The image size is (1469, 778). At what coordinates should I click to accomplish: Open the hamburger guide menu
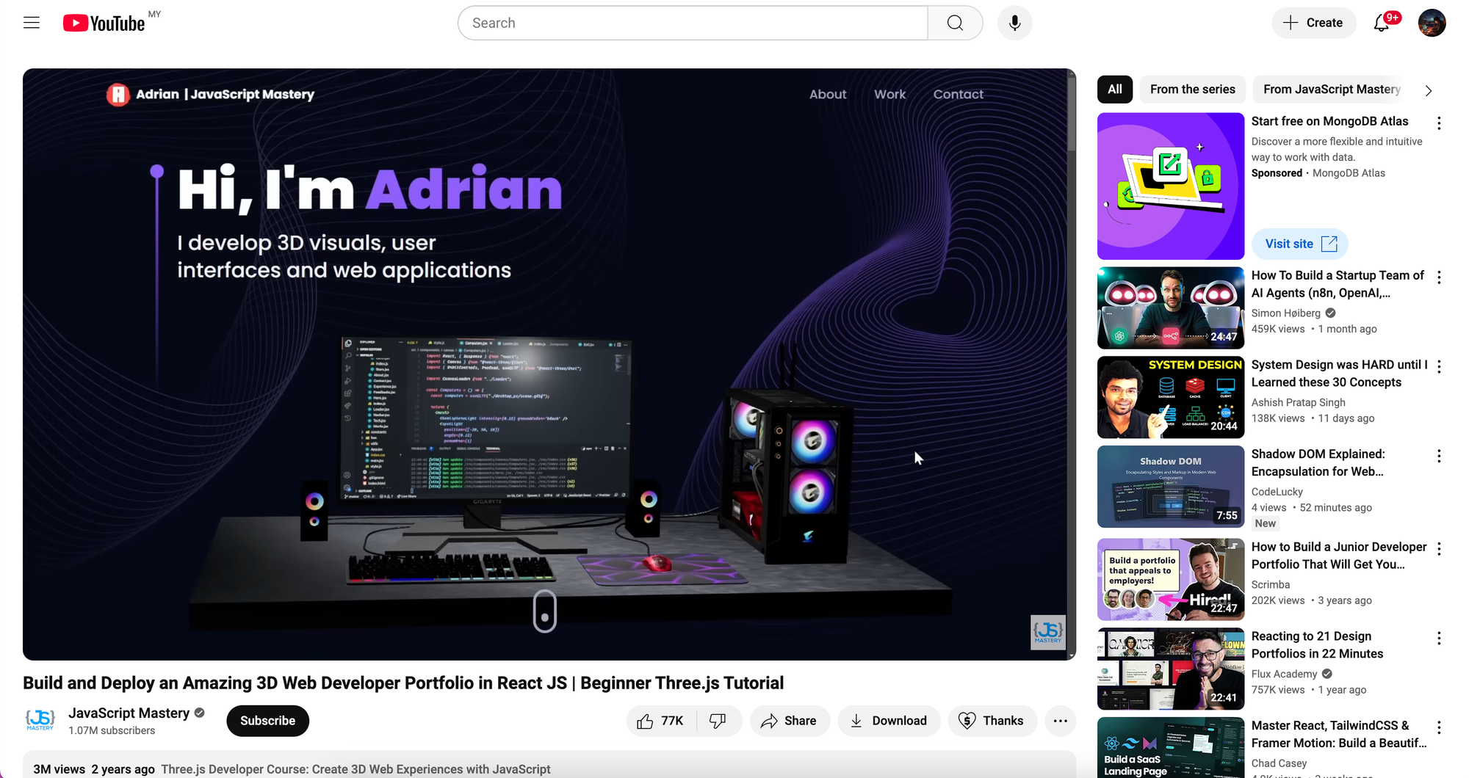click(x=32, y=23)
